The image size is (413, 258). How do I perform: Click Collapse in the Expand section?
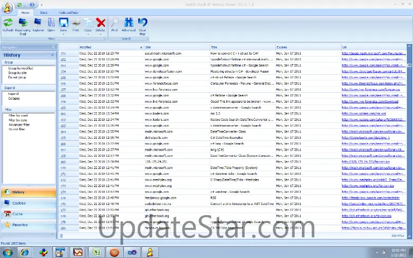tap(14, 99)
